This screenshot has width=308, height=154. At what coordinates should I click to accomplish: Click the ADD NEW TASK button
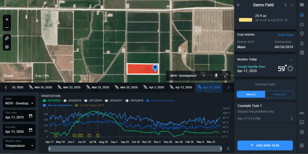click(x=265, y=146)
